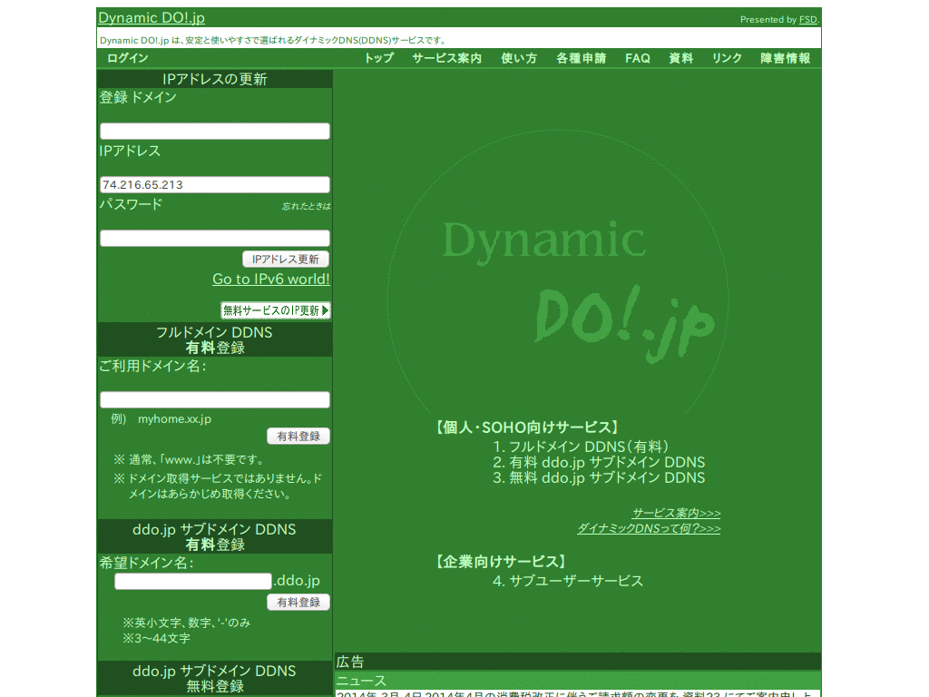Open the ダイナミックDNSって何?>>> link

click(x=649, y=528)
